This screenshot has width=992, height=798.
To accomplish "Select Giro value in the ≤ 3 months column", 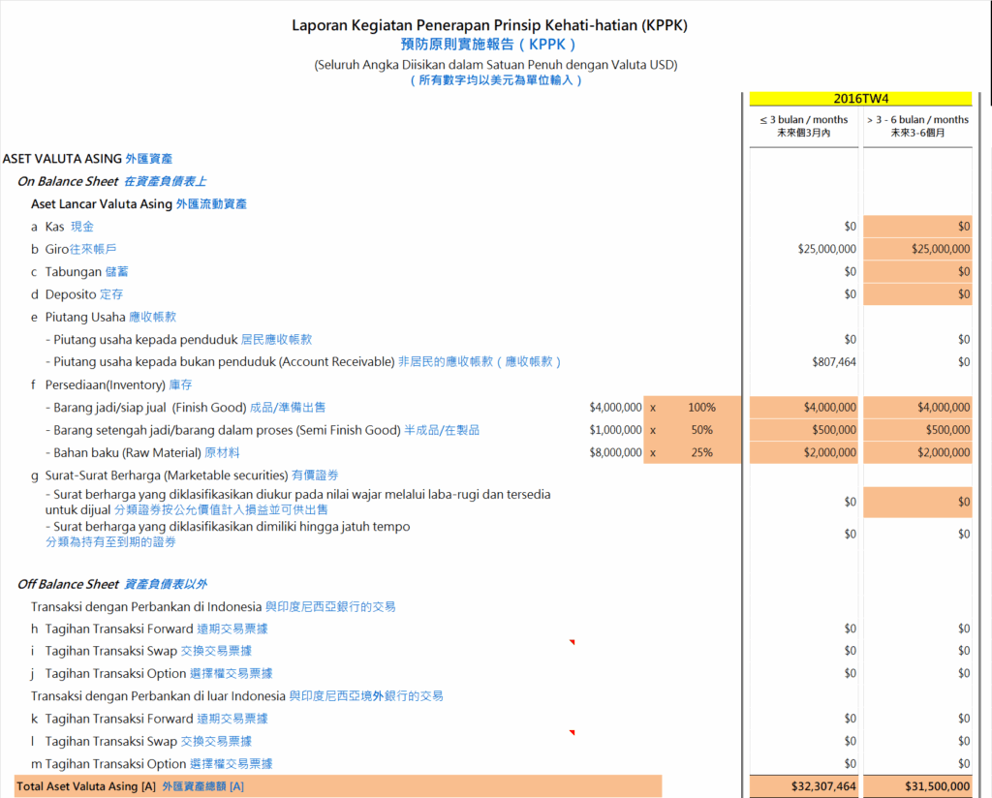I will [826, 249].
